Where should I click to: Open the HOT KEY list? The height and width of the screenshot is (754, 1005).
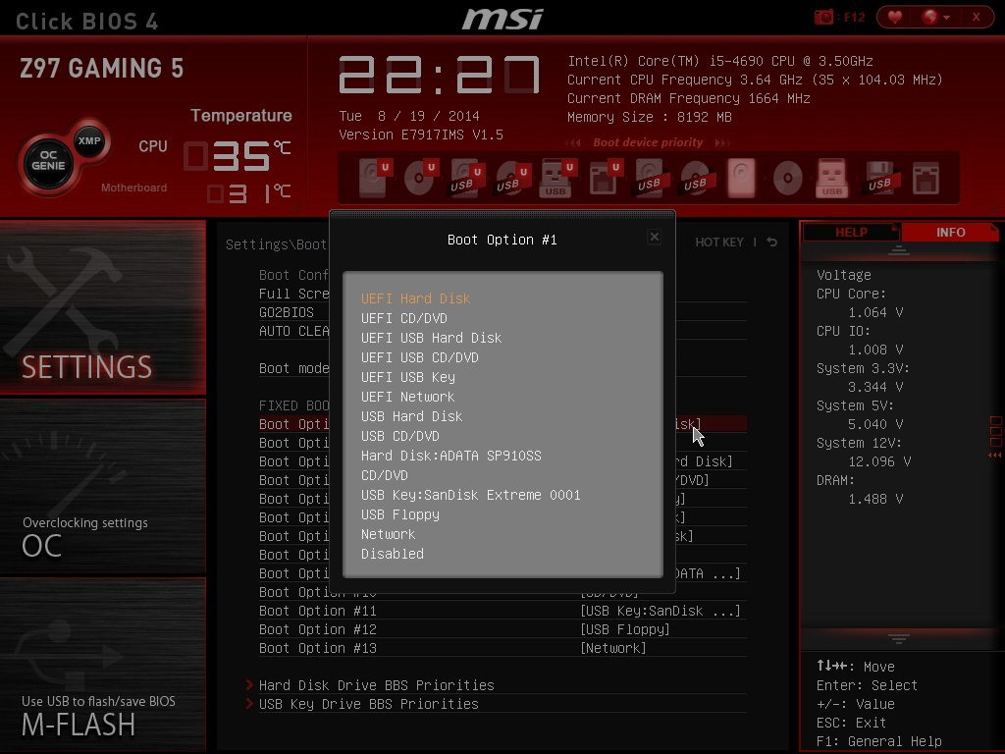719,242
